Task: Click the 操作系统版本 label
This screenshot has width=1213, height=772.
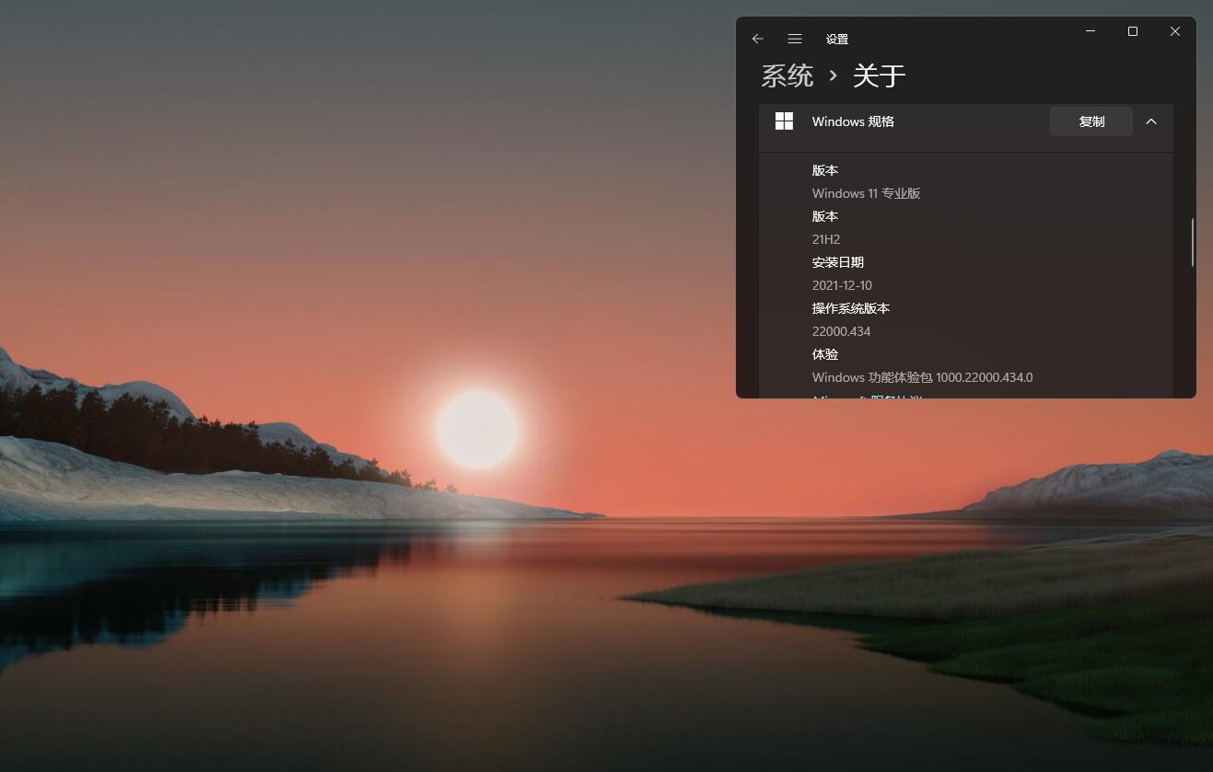Action: (x=851, y=308)
